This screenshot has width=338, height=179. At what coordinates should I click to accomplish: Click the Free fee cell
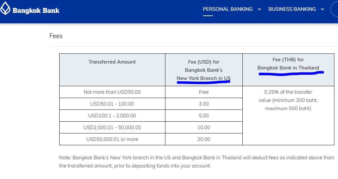tap(204, 92)
